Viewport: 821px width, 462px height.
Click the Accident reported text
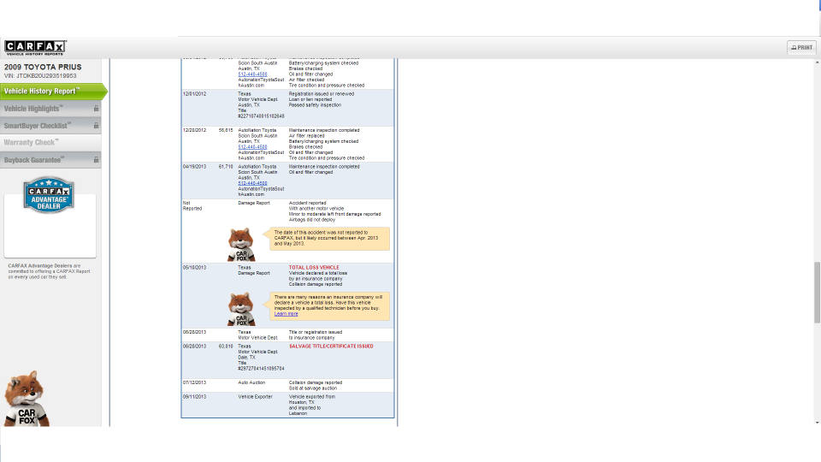(x=307, y=203)
